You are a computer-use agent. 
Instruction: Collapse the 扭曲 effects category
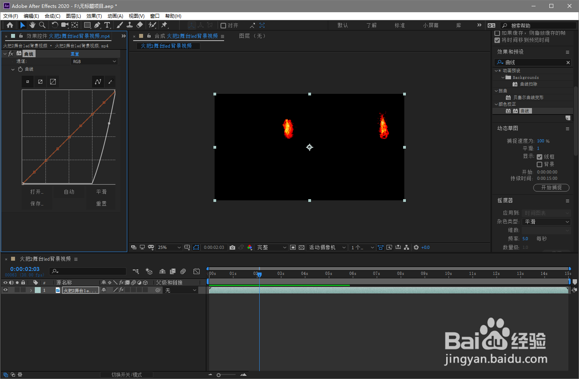tap(496, 91)
